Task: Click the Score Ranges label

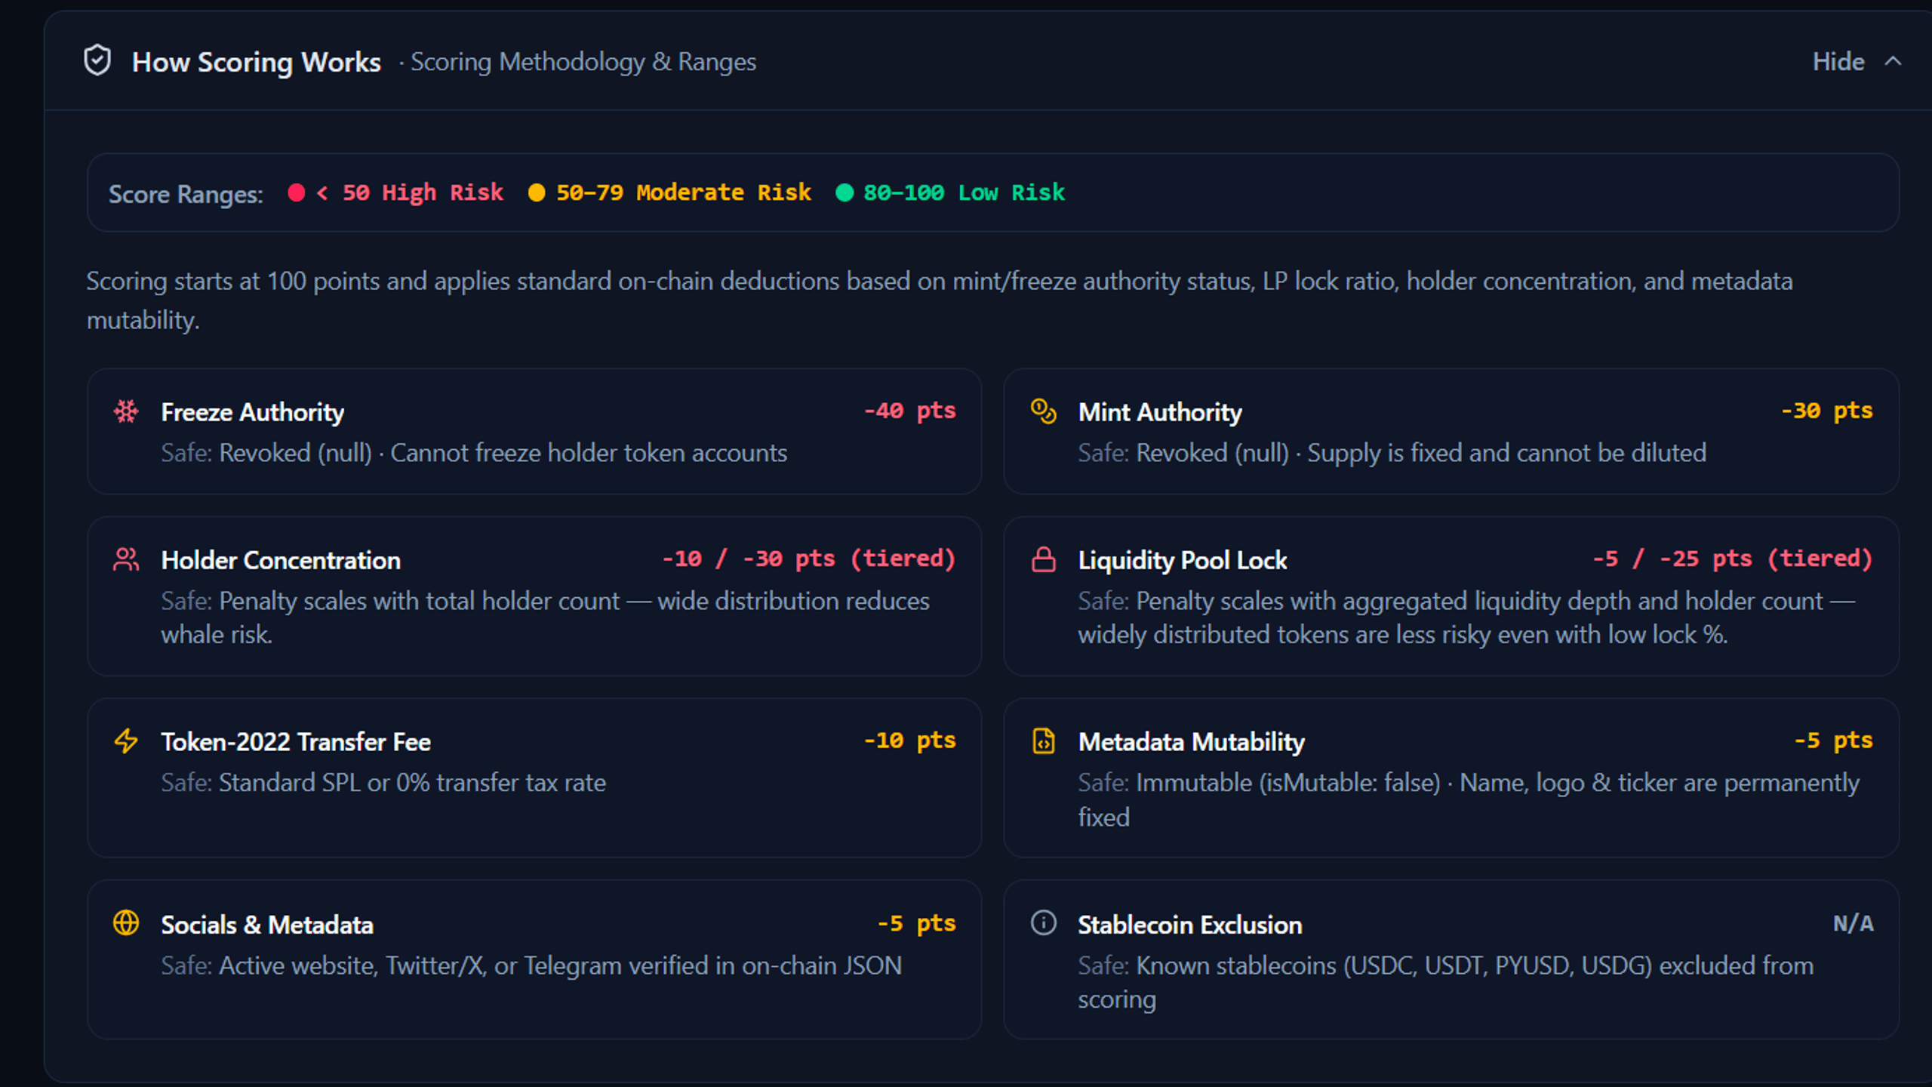Action: pyautogui.click(x=186, y=194)
